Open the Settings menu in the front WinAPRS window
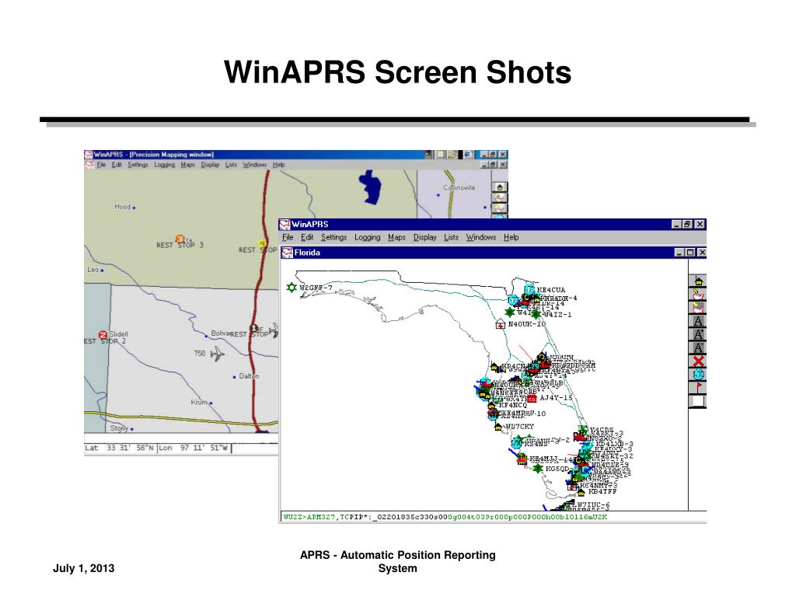Viewport: 796px width, 597px height. [x=333, y=237]
